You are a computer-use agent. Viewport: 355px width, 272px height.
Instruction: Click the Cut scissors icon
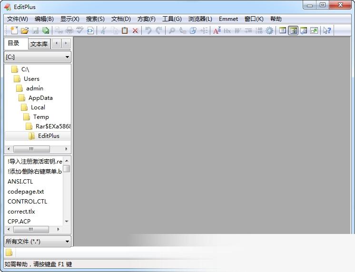(x=103, y=30)
